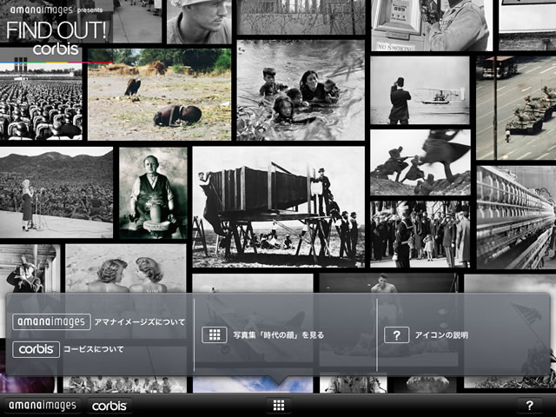
Task: Tap the amanaimages logo button in the popup panel
Action: pyautogui.click(x=52, y=321)
